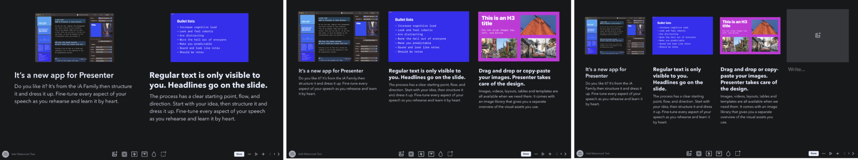
Task: Click the Add Logo circle in the three-column window
Action: tap(292, 154)
